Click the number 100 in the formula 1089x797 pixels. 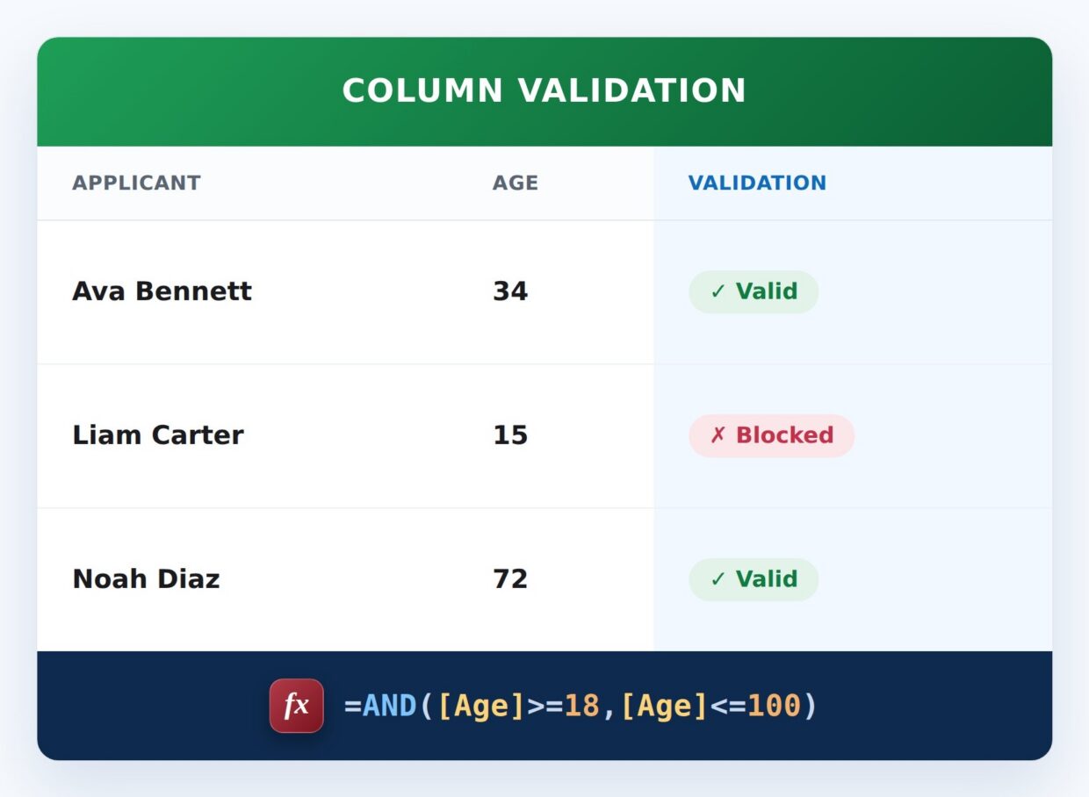[x=774, y=706]
